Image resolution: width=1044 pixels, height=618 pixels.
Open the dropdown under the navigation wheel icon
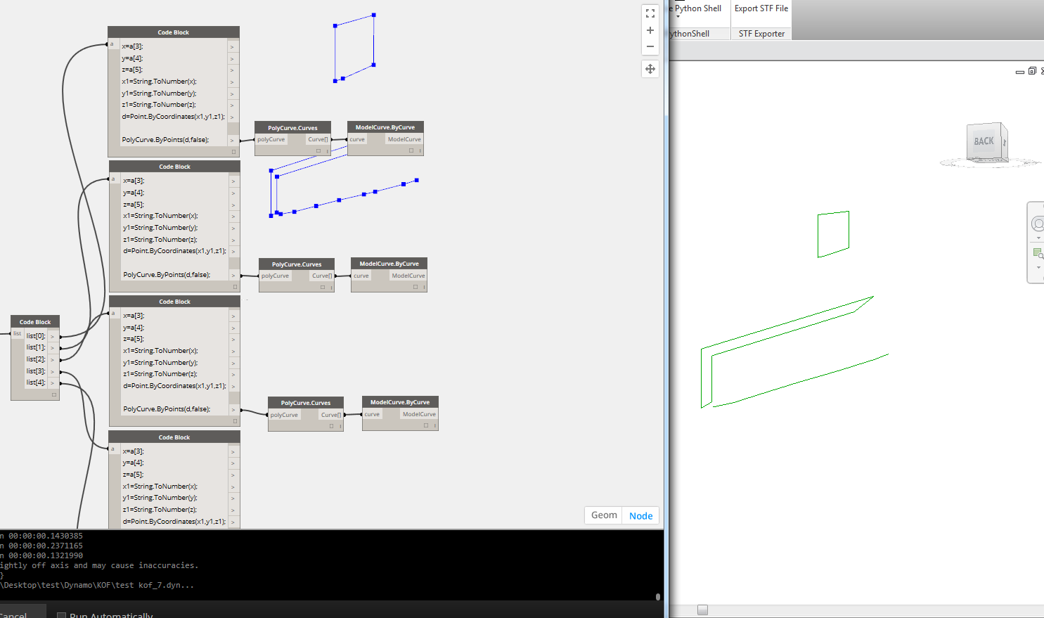coord(1038,236)
